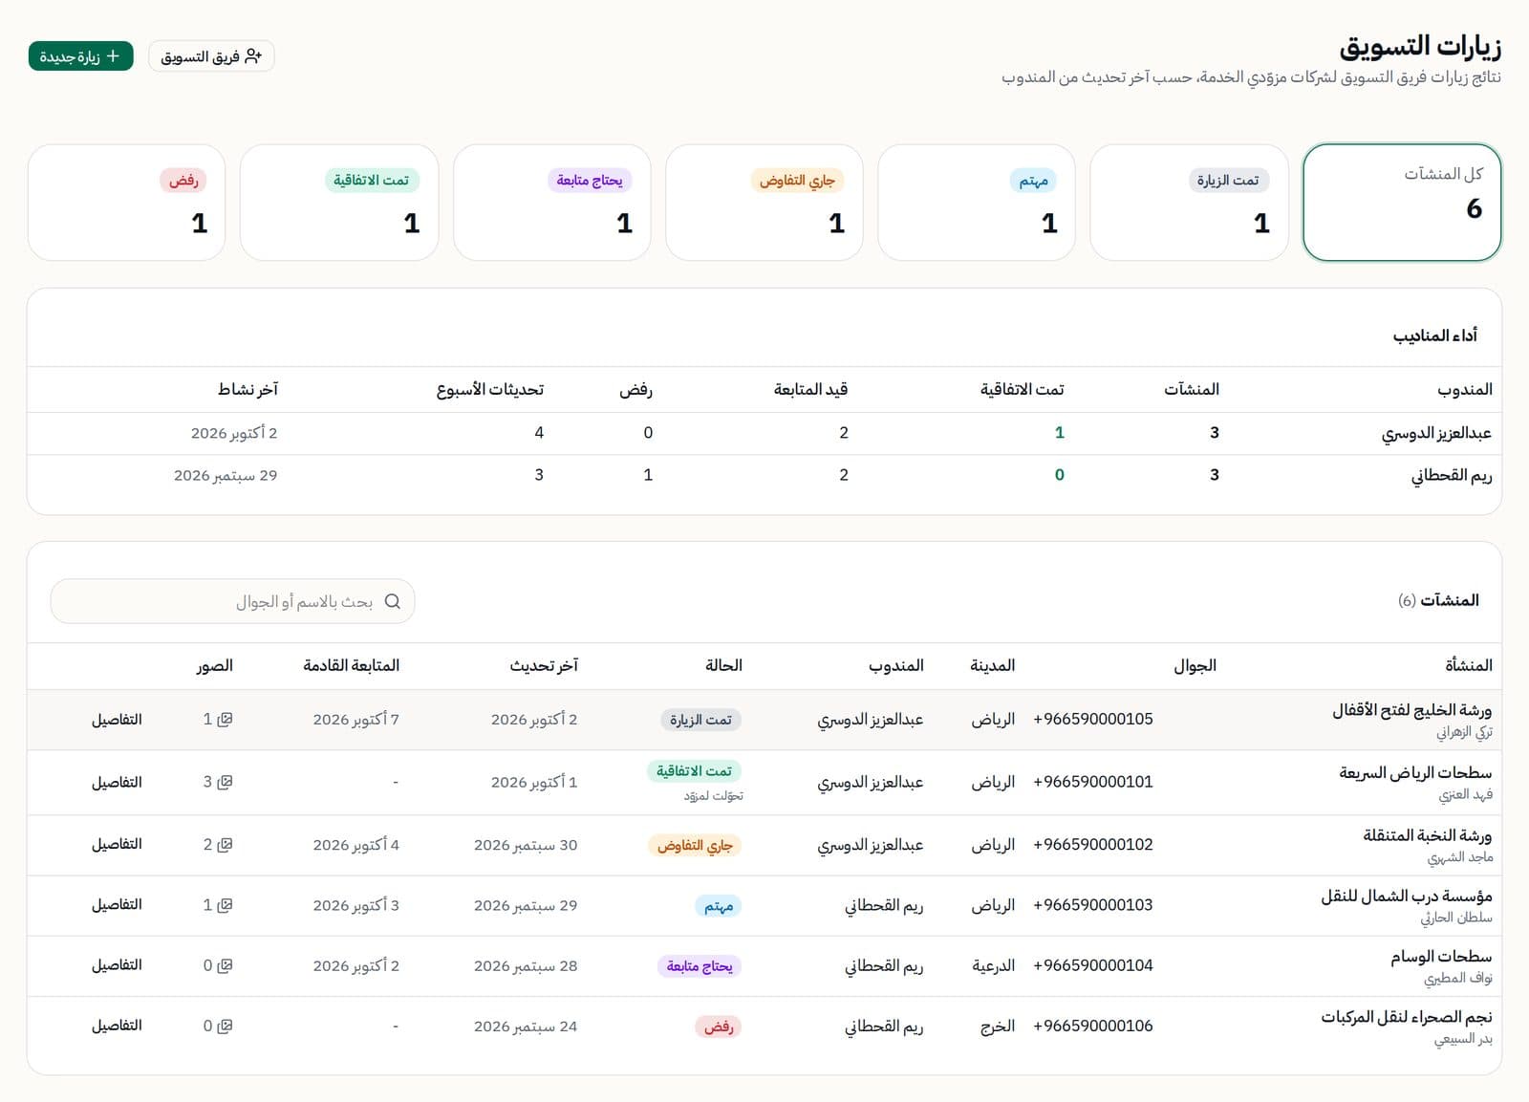Click phone number +966590000101

pyautogui.click(x=1093, y=782)
